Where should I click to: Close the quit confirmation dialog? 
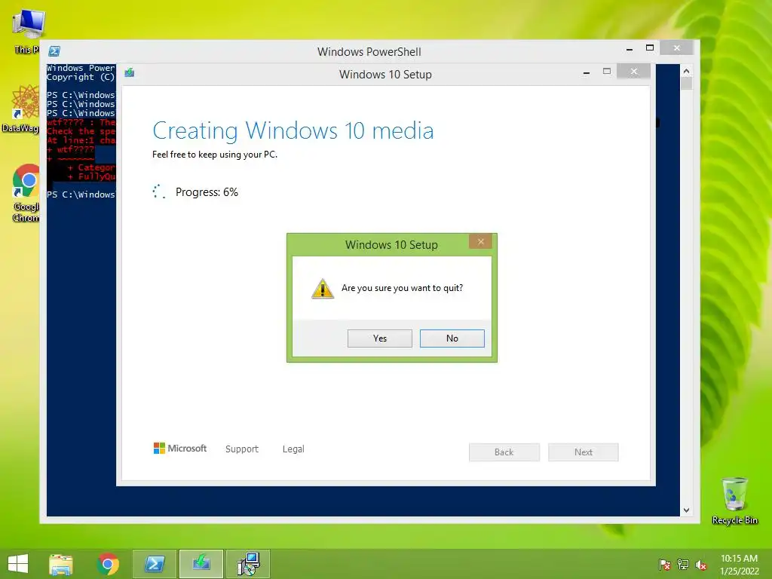(x=480, y=241)
